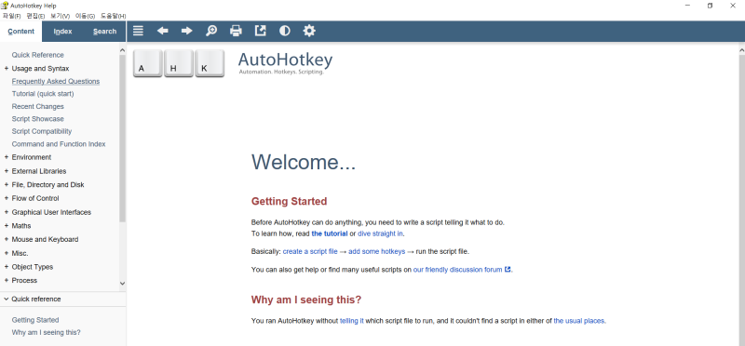The height and width of the screenshot is (346, 745).
Task: Open the 편집(E) menu
Action: coord(35,16)
